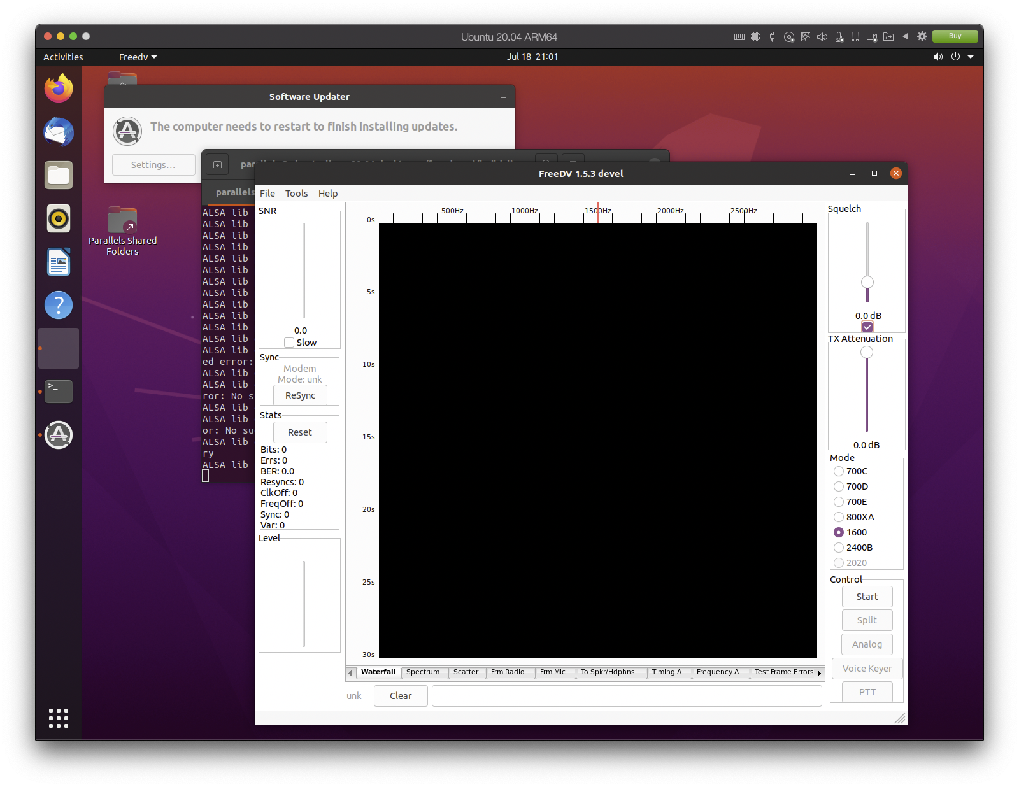Click the Show Applications grid icon
The image size is (1019, 787).
tap(58, 718)
